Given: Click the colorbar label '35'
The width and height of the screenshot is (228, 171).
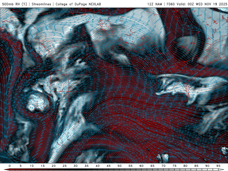Looking at the screenshot, I should [x=87, y=166].
